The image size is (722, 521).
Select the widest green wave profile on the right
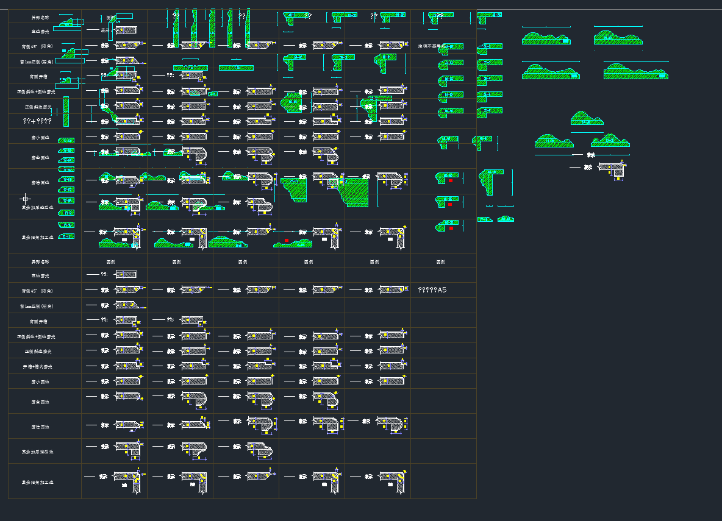635,72
